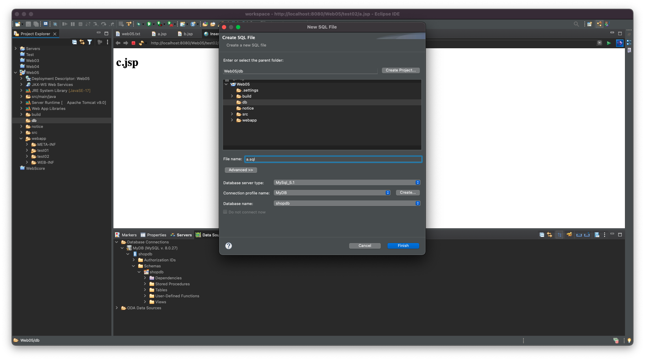Image resolution: width=645 pixels, height=360 pixels.
Task: Click the lightbulb tip icon in status bar
Action: (x=629, y=340)
